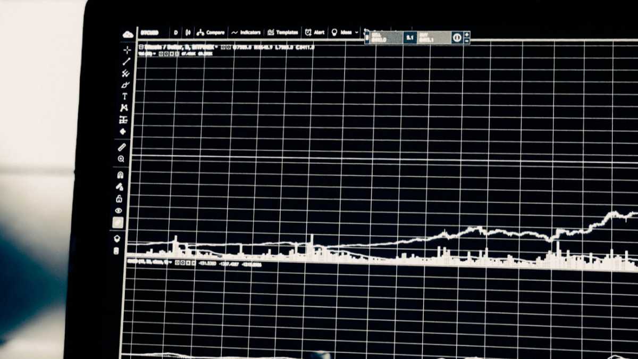Open the Indicators menu
The image size is (638, 359).
point(246,32)
